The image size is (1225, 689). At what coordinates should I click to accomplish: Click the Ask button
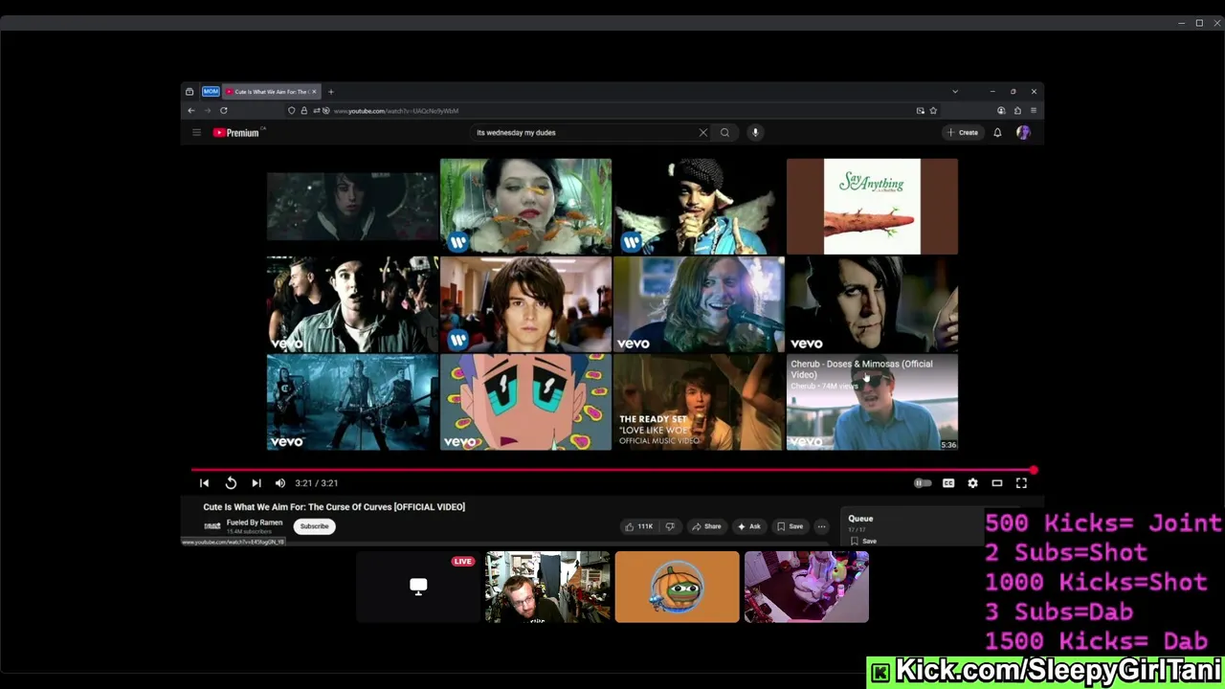pos(749,526)
